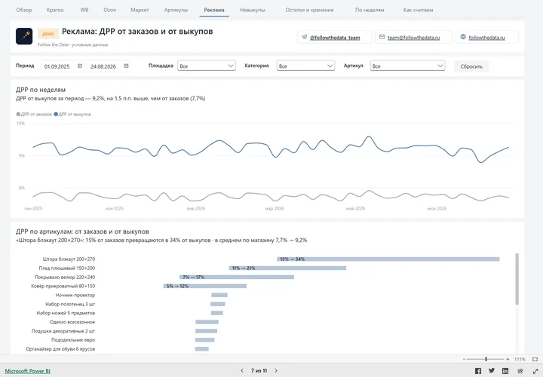Click the Сбросить button
This screenshot has height=377, width=543.
coord(471,66)
